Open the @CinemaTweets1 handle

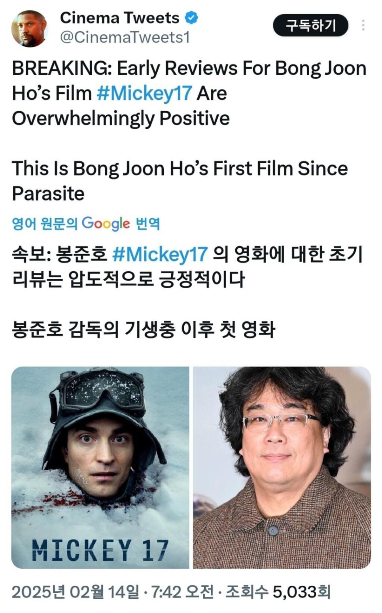coord(125,38)
